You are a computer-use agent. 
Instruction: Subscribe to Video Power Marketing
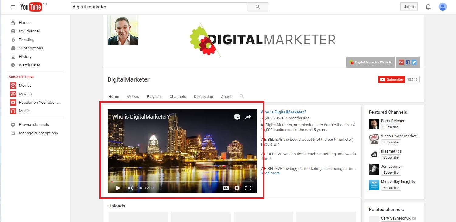pyautogui.click(x=391, y=142)
